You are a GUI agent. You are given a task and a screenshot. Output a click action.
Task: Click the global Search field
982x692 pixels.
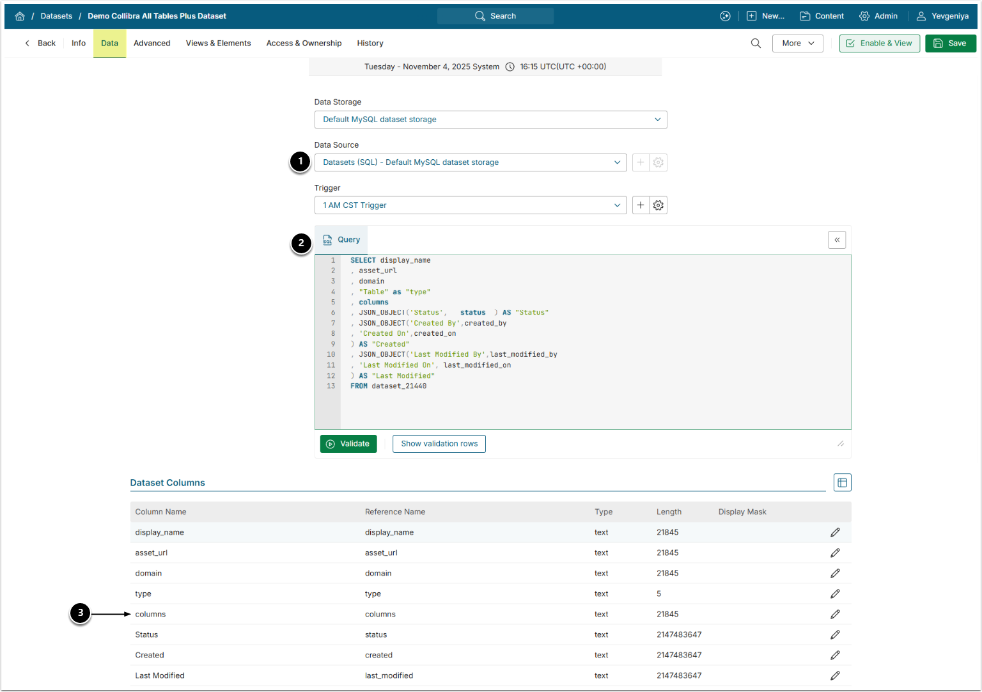pyautogui.click(x=495, y=16)
